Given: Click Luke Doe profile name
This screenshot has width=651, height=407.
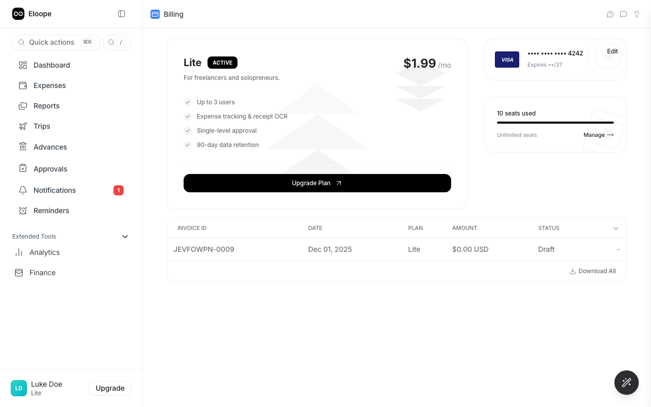Looking at the screenshot, I should pyautogui.click(x=47, y=384).
